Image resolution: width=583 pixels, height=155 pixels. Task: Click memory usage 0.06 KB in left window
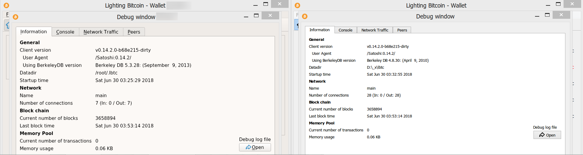click(x=104, y=148)
